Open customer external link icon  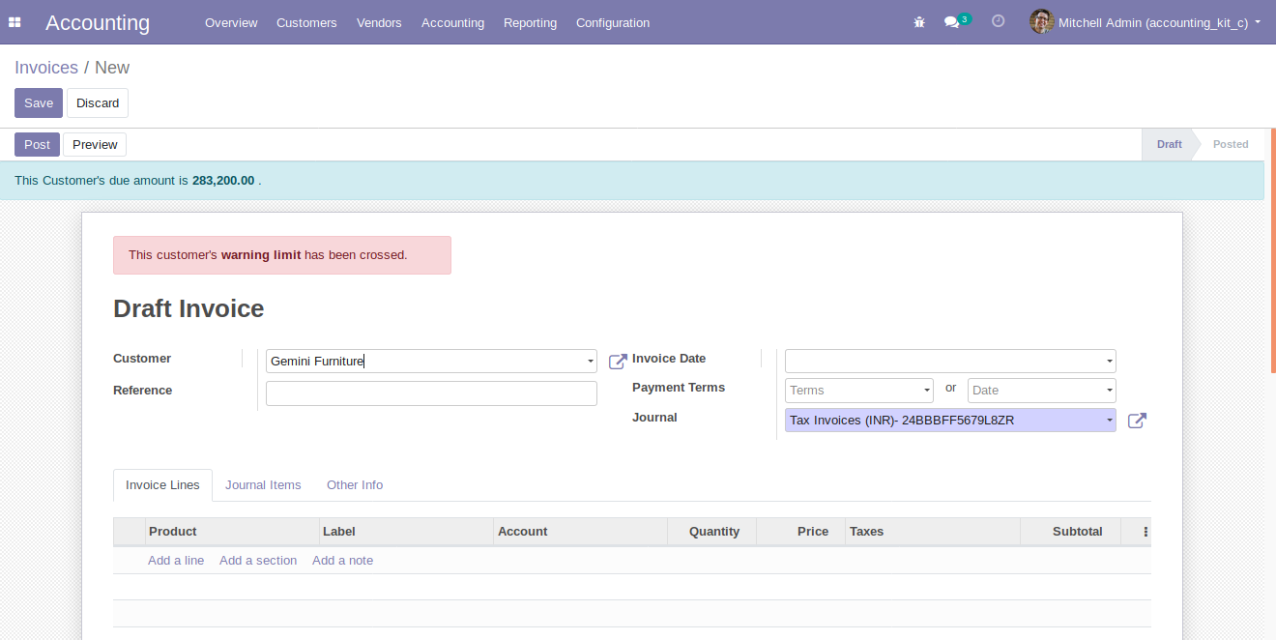(x=618, y=362)
